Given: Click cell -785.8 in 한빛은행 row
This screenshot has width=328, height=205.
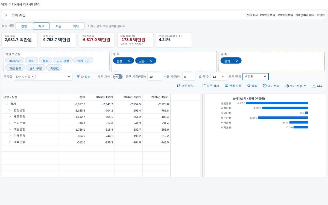Looking at the screenshot, I should [157, 110].
